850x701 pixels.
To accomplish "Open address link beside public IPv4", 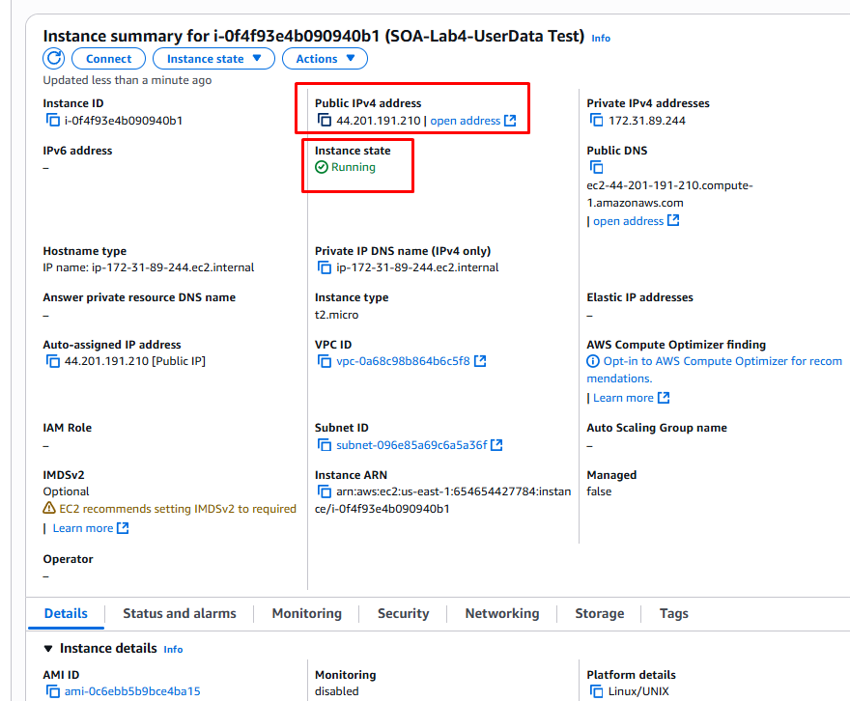I will (x=472, y=121).
